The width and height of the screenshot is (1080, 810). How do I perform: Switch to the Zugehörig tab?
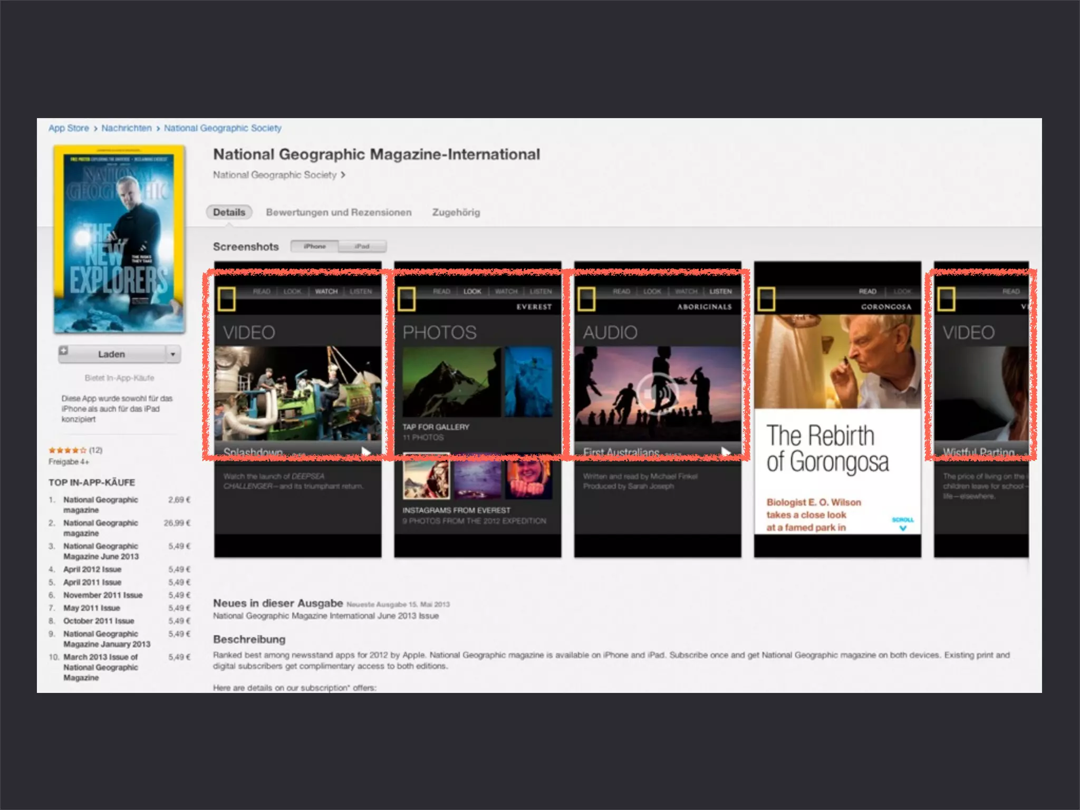pyautogui.click(x=456, y=212)
